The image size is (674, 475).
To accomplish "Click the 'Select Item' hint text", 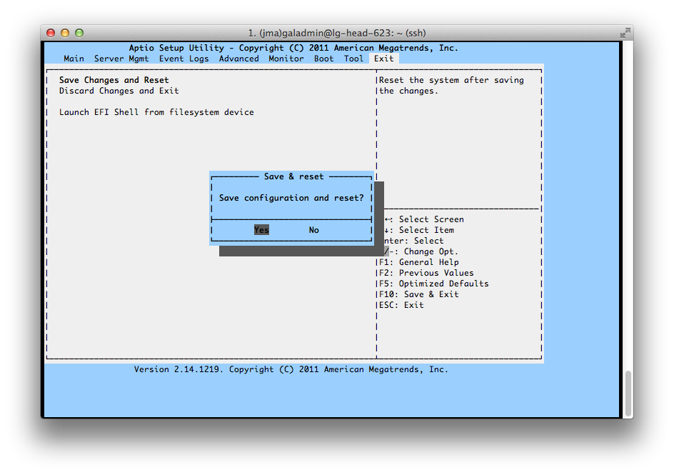I will (426, 230).
